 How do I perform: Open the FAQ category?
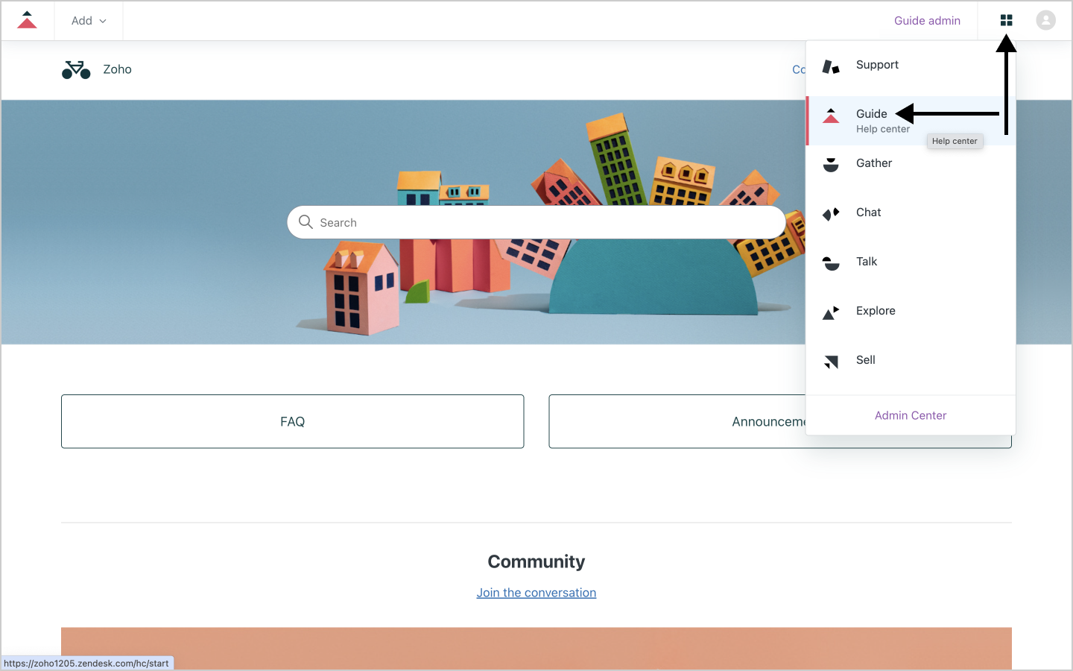pyautogui.click(x=293, y=421)
